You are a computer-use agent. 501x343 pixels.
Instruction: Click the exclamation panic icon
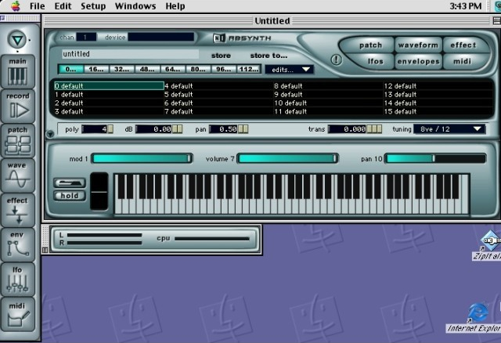(x=336, y=60)
